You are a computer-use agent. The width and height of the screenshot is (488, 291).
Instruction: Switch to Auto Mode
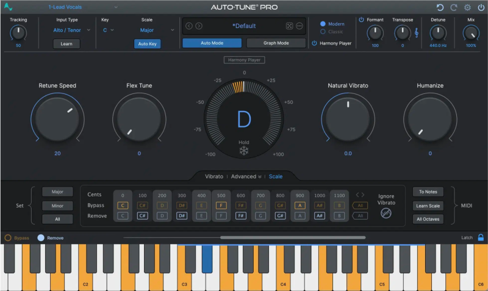tap(212, 43)
